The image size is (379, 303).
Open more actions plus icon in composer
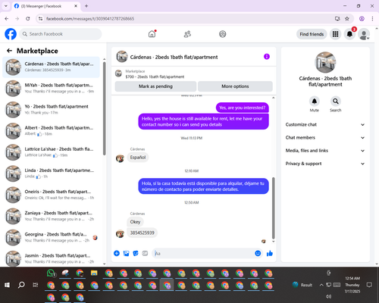[117, 253]
